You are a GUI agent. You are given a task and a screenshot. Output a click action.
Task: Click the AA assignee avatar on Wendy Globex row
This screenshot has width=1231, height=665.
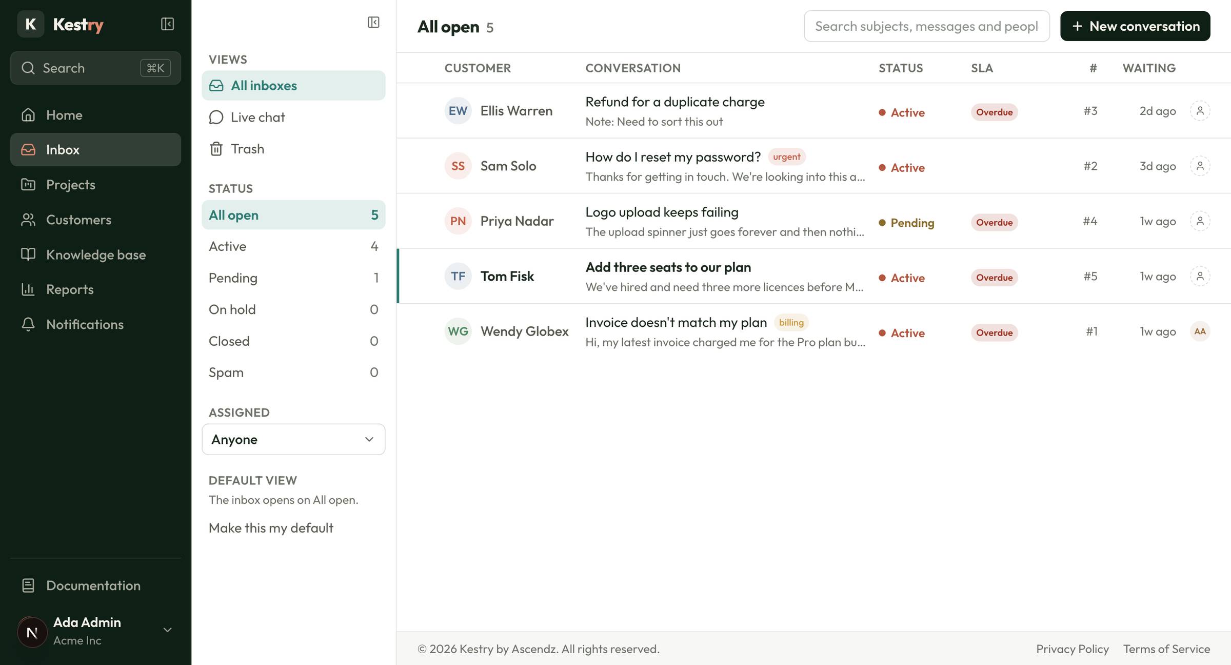click(x=1200, y=331)
